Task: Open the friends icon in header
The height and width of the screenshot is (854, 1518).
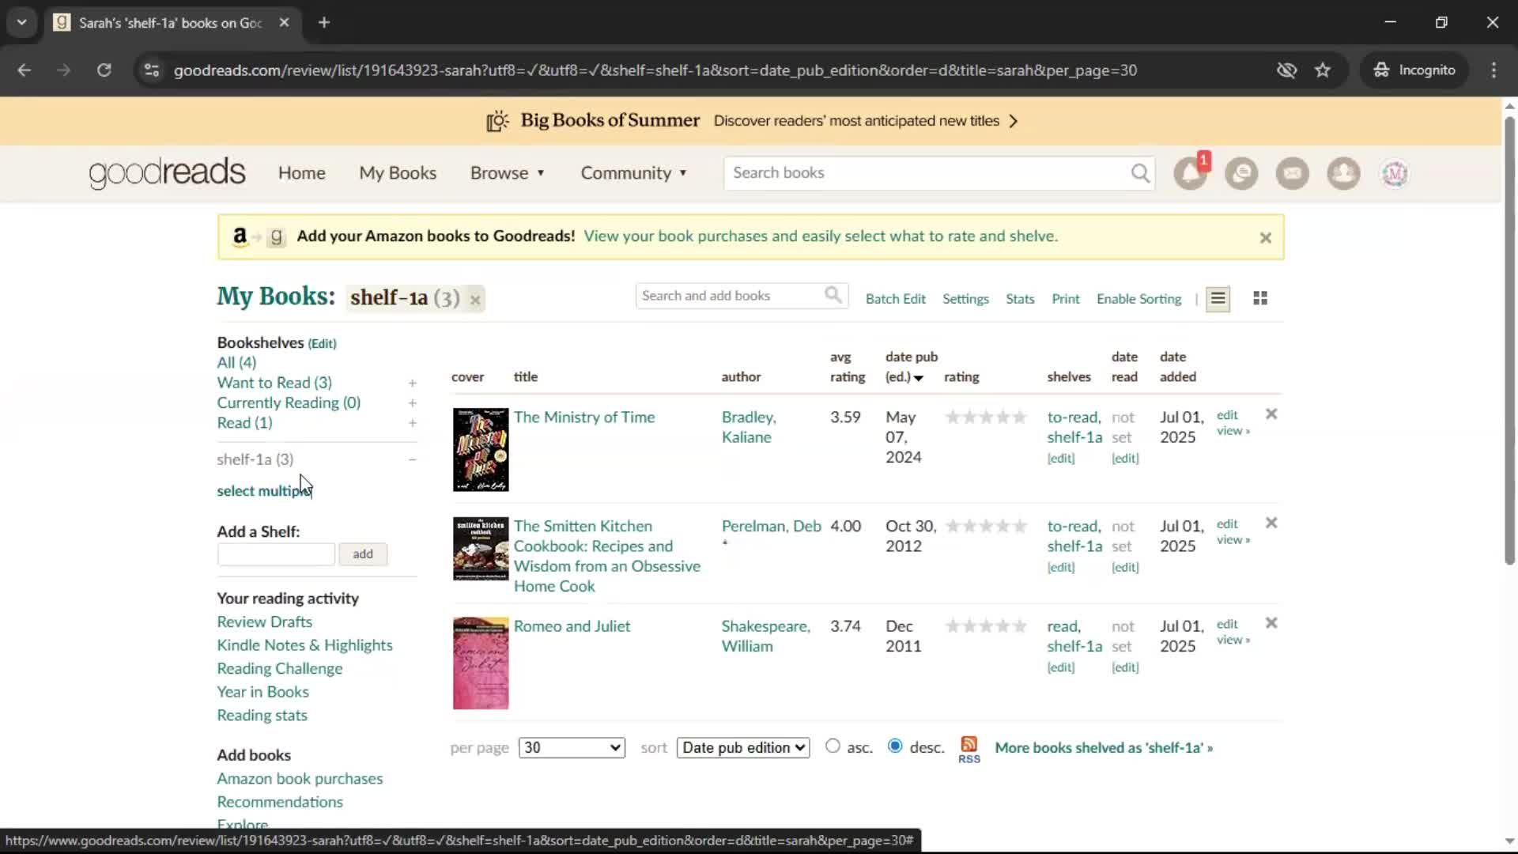Action: tap(1343, 173)
